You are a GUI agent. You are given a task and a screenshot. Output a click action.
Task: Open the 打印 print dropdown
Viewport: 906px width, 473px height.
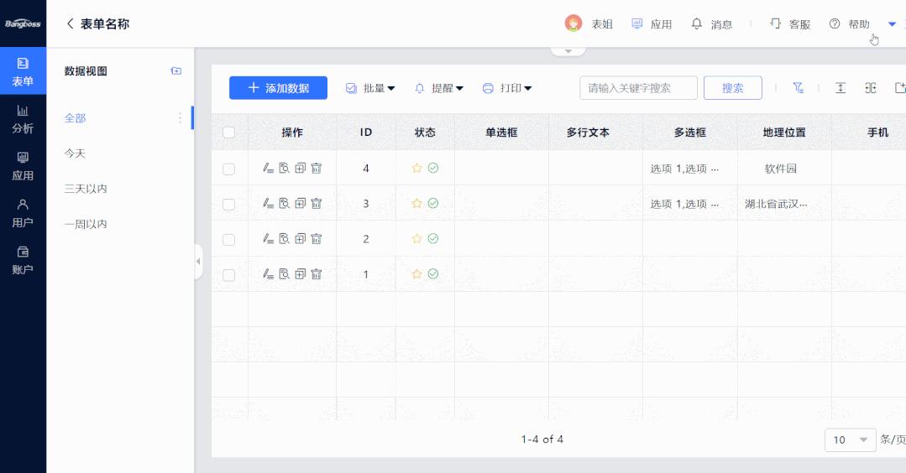tap(507, 88)
